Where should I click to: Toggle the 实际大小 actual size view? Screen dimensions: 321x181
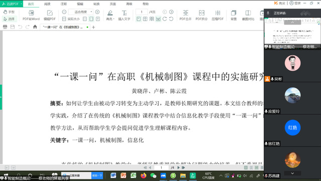71,19
